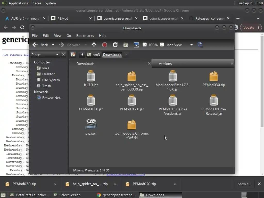This screenshot has width=264, height=198.
Task: Open Browse Network in the sidebar
Action: tap(50, 98)
